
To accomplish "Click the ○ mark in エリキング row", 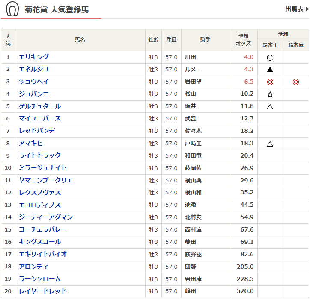I will (270, 57).
